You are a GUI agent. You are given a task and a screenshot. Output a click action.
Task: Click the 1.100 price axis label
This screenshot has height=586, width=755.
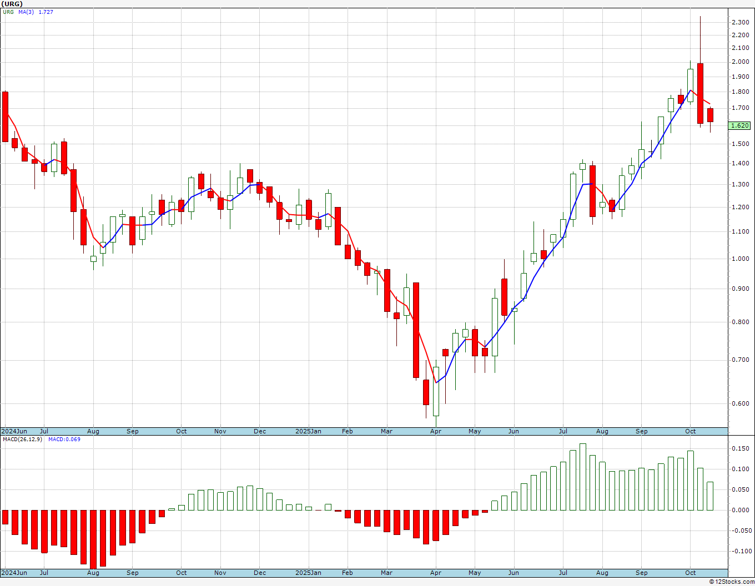pos(740,232)
